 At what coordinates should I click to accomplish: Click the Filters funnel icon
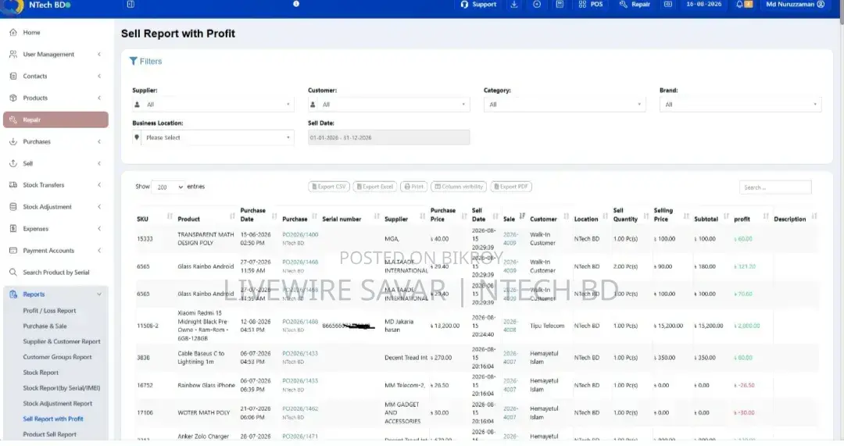[x=133, y=62]
